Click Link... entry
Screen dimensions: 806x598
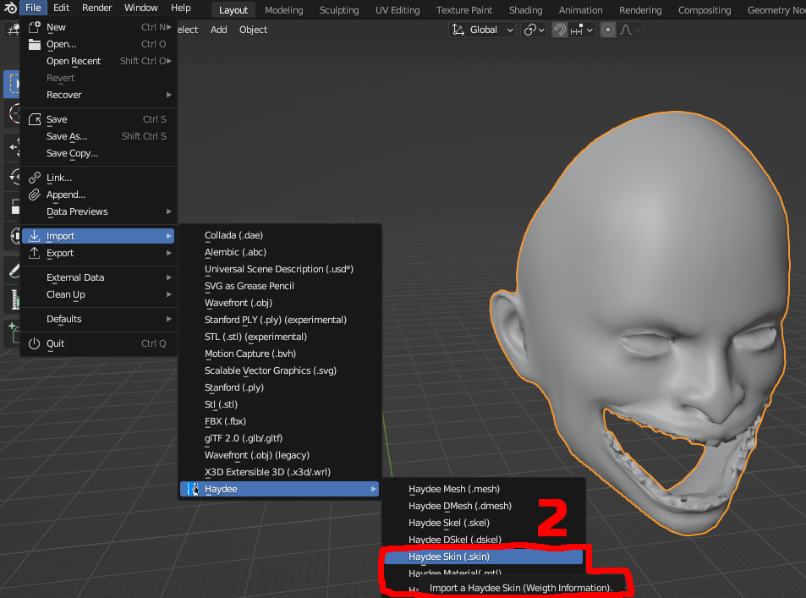(98, 178)
